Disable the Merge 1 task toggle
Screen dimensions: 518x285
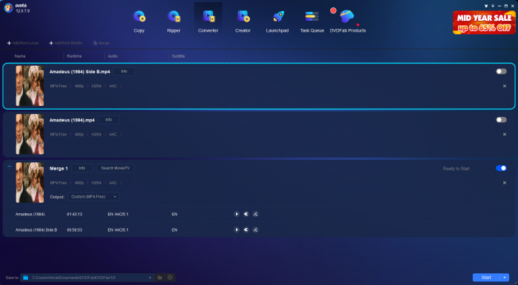click(x=501, y=168)
